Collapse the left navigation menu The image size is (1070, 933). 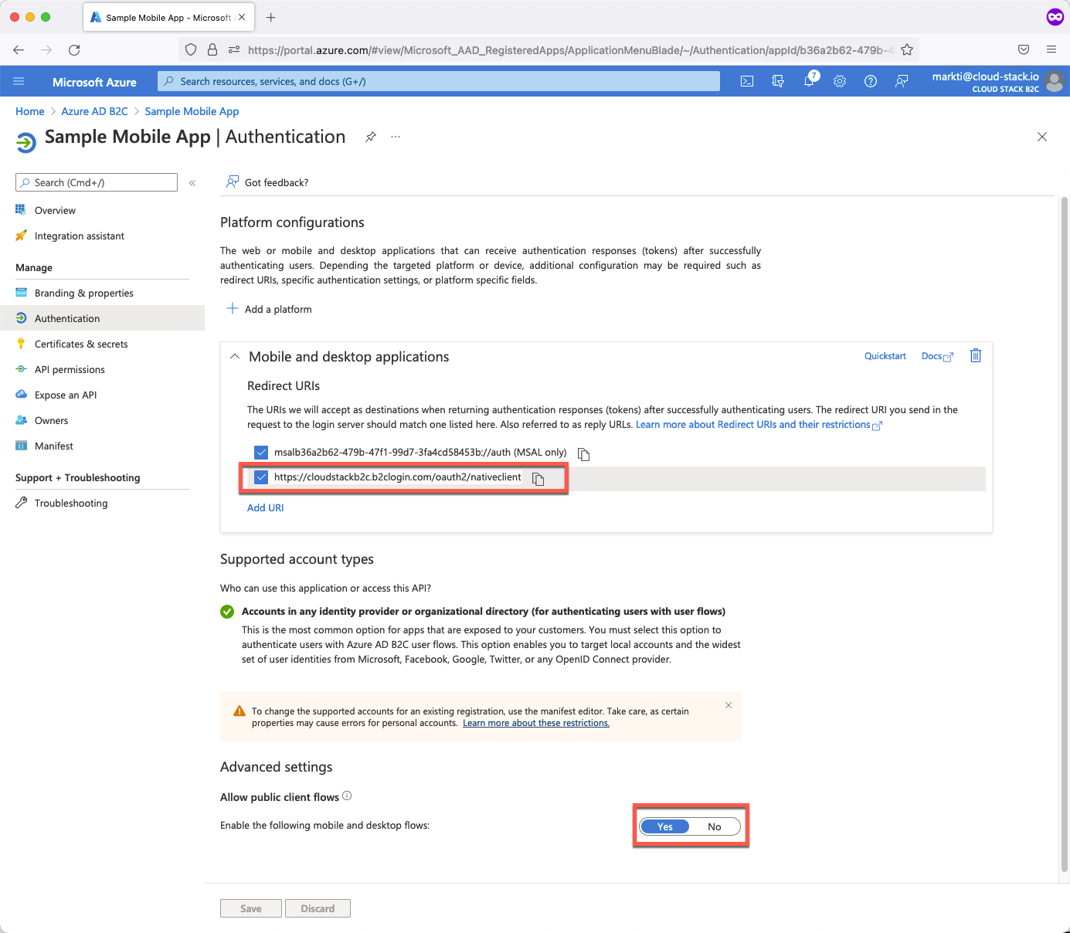click(192, 183)
